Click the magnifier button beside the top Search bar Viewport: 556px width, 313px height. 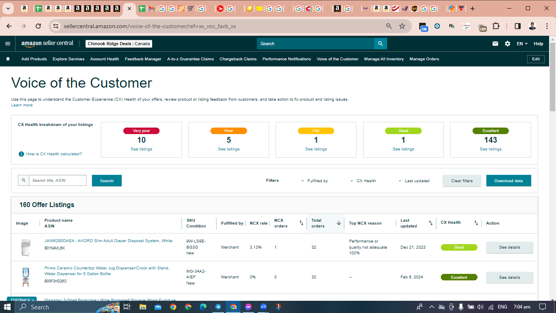pos(380,44)
